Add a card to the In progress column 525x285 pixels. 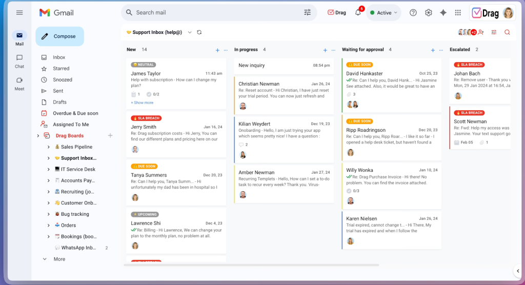[325, 50]
